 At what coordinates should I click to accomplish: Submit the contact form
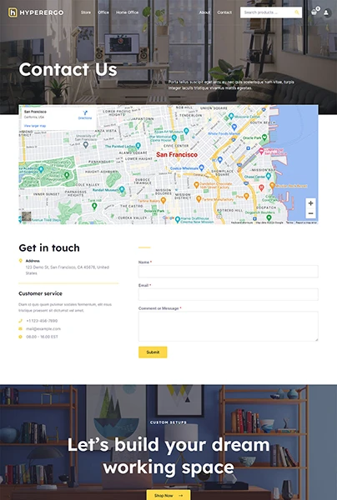coord(153,352)
